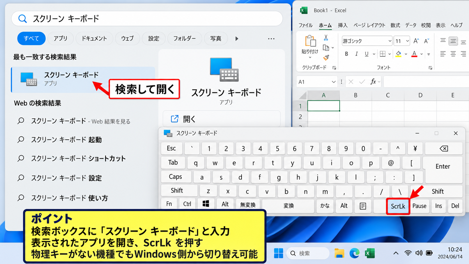Toggle Caps key on Screen Keyboard
Image resolution: width=469 pixels, height=264 pixels.
pyautogui.click(x=176, y=177)
